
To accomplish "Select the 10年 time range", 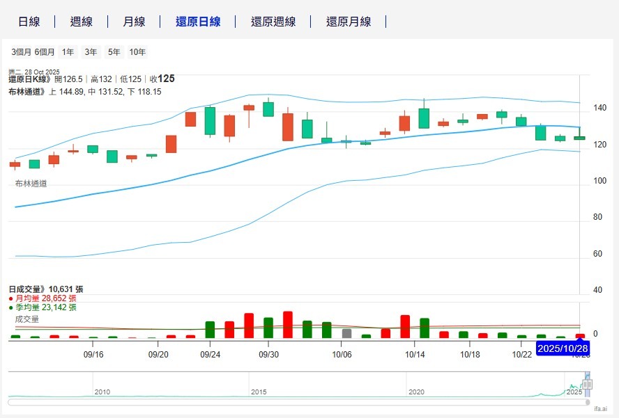I will pyautogui.click(x=137, y=52).
